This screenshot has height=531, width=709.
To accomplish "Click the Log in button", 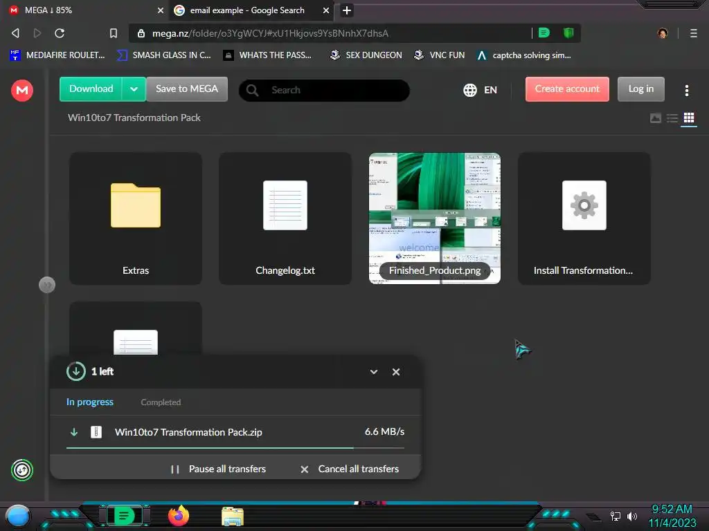I will pyautogui.click(x=640, y=89).
